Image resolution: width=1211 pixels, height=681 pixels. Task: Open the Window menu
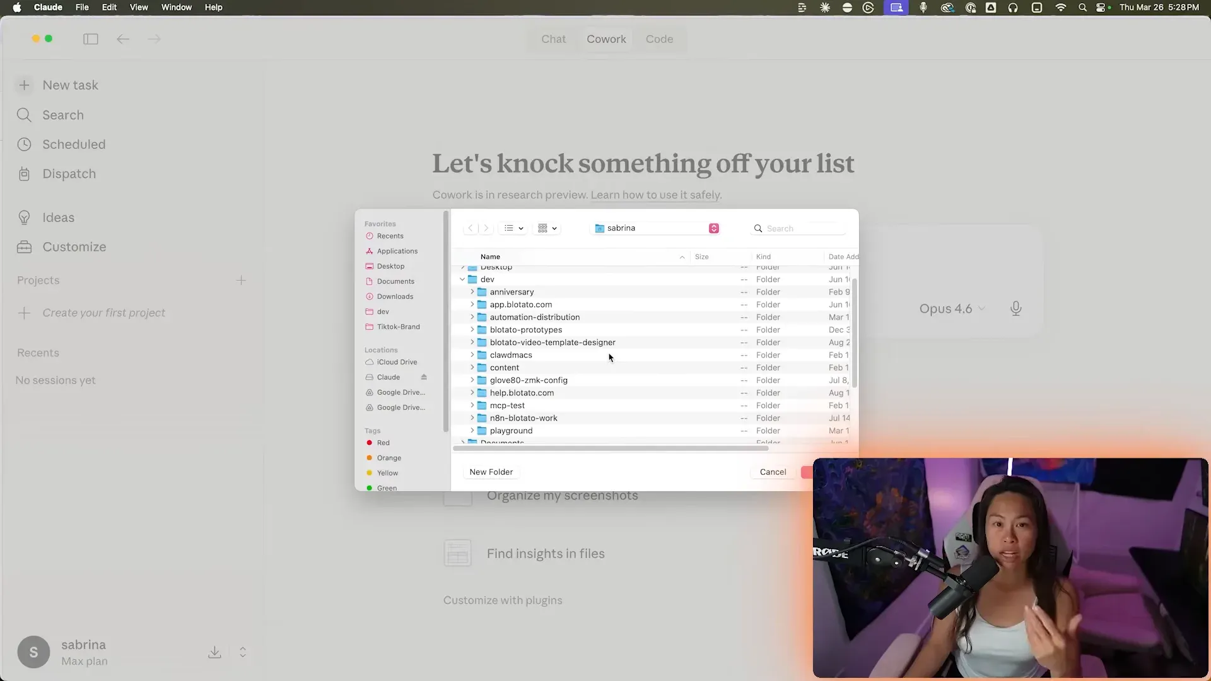177,8
